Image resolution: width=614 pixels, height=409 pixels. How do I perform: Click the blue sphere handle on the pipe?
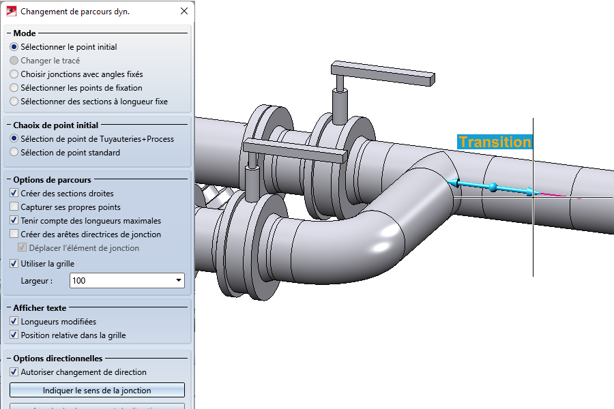[493, 187]
